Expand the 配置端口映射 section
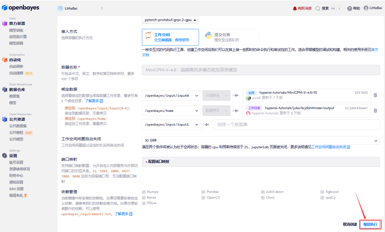 261,162
